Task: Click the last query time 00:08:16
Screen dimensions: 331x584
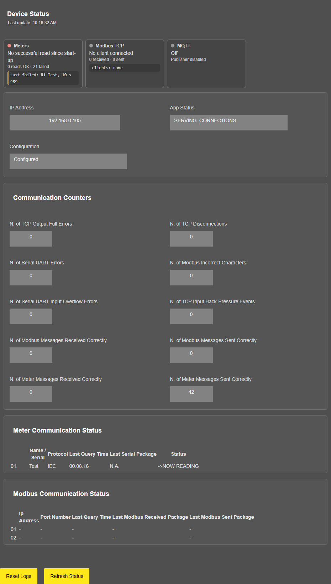Action: point(79,466)
